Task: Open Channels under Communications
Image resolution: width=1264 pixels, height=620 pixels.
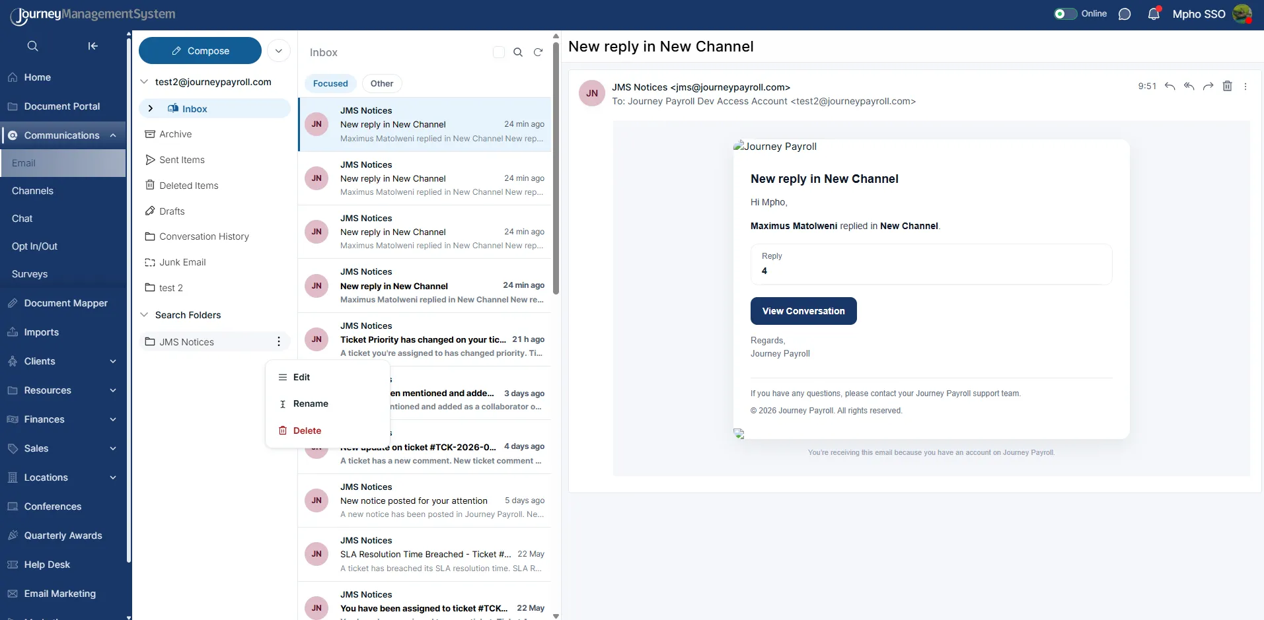Action: [63, 191]
